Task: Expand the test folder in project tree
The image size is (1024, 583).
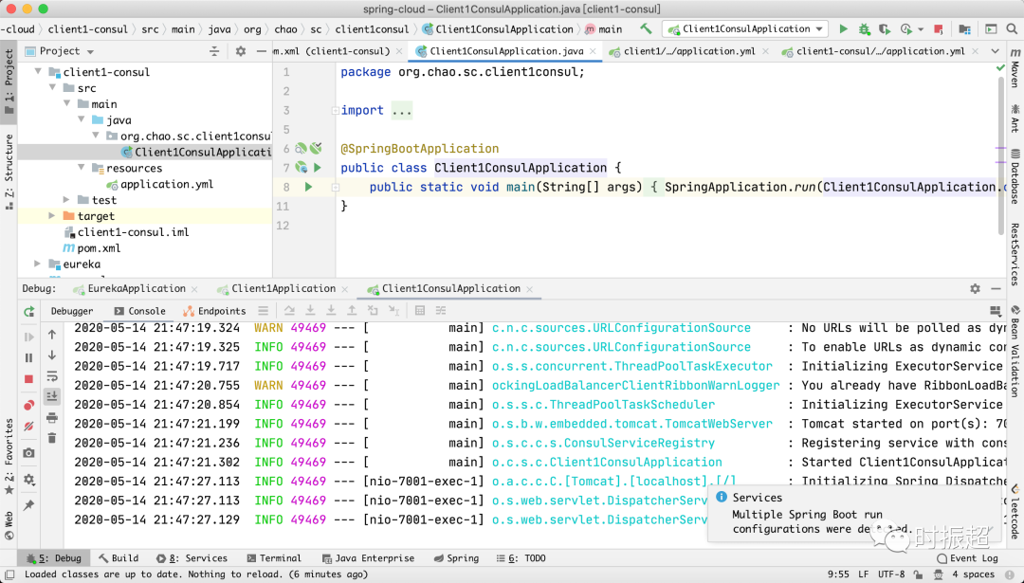Action: (67, 200)
